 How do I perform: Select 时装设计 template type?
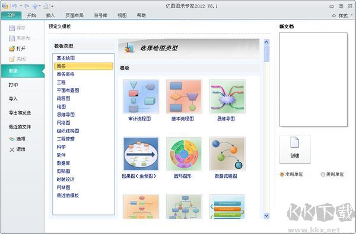(x=65, y=180)
